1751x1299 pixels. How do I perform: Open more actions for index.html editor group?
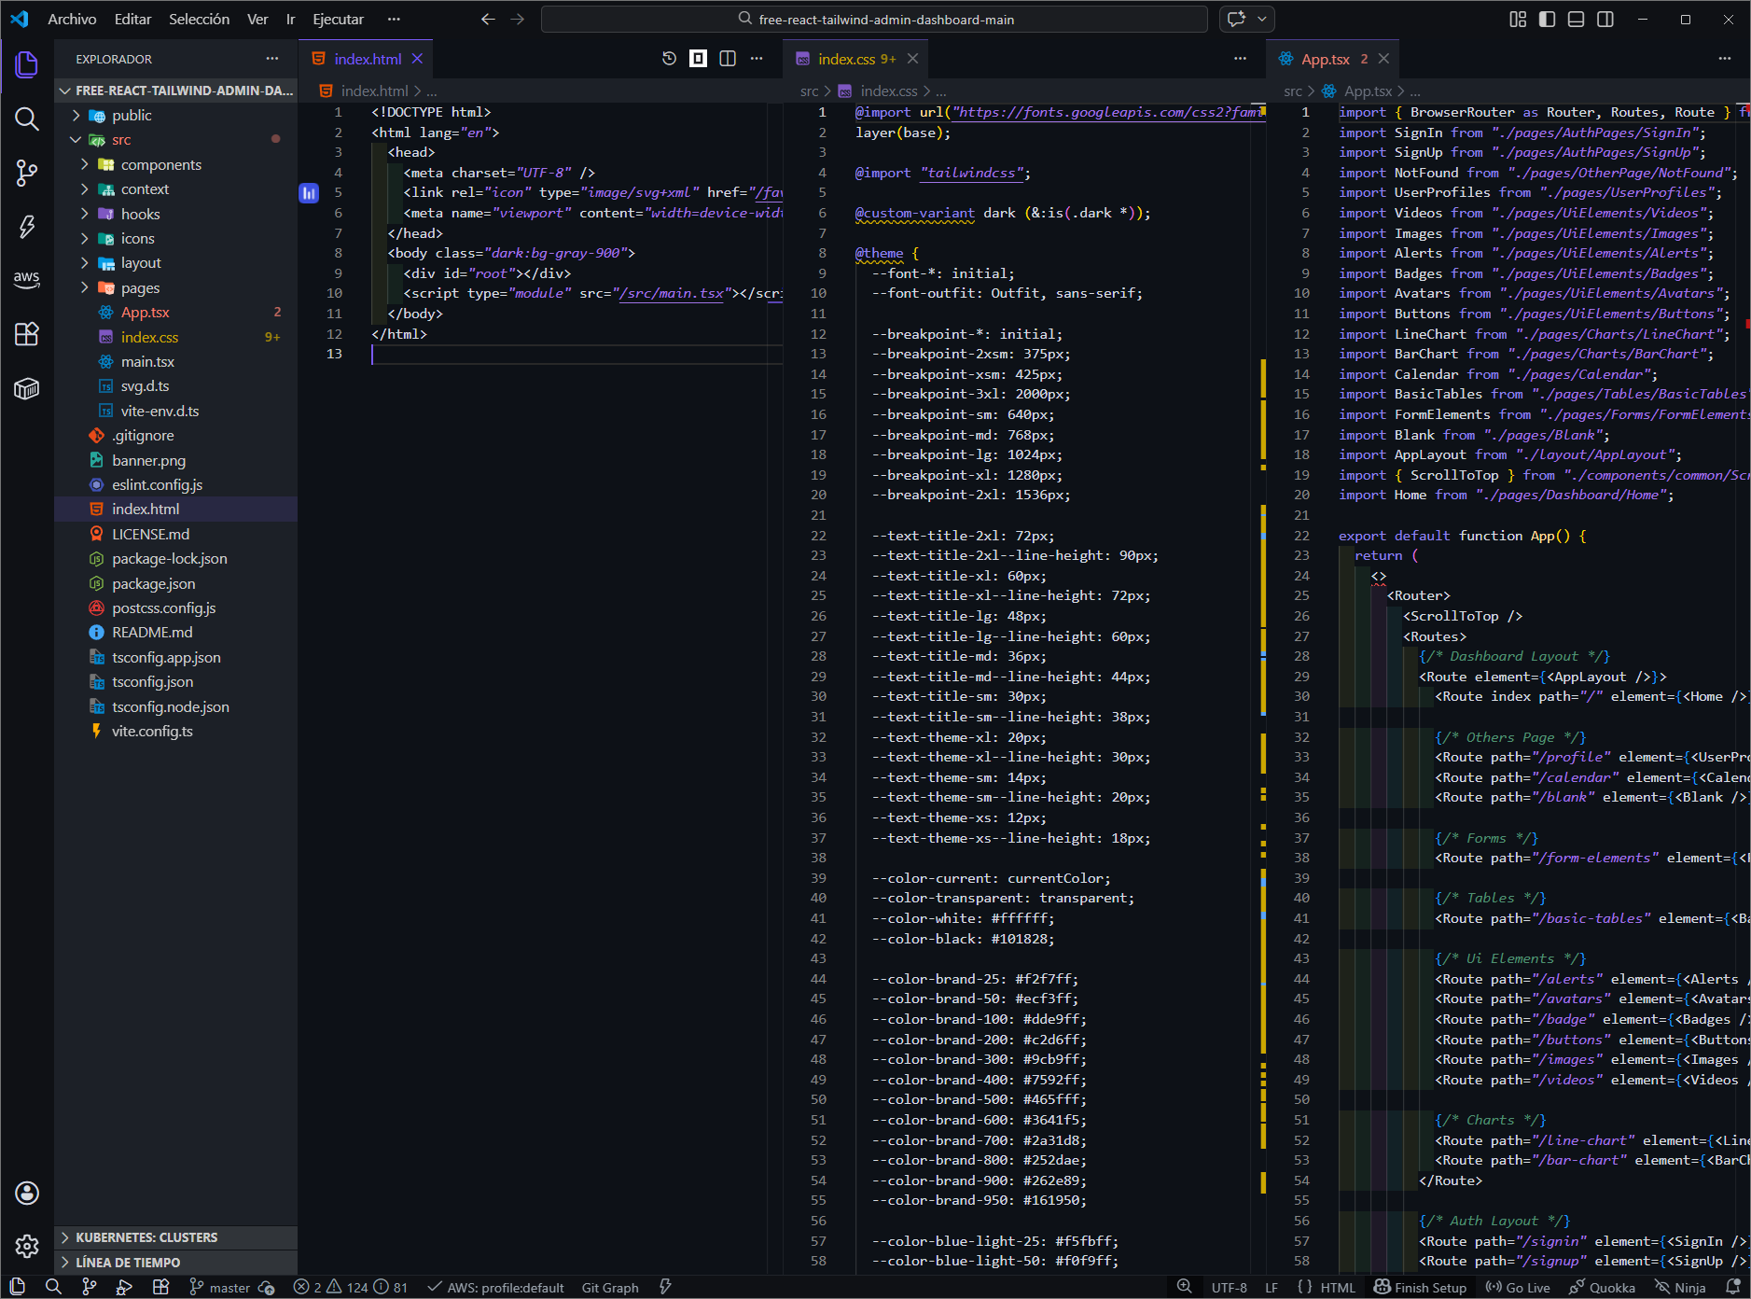tap(757, 59)
